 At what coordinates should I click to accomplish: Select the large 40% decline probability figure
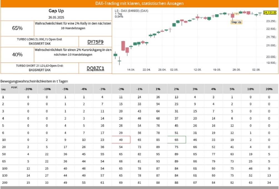tap(17, 55)
